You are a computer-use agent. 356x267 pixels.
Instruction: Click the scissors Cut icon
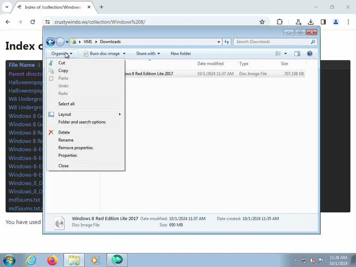51,63
